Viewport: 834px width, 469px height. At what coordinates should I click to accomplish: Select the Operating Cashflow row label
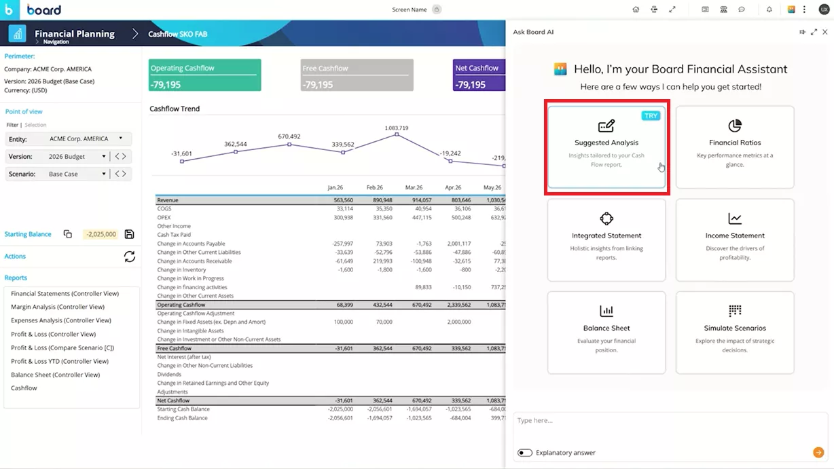181,305
